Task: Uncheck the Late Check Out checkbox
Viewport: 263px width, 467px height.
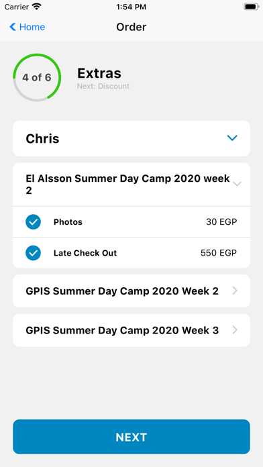Action: pyautogui.click(x=33, y=253)
